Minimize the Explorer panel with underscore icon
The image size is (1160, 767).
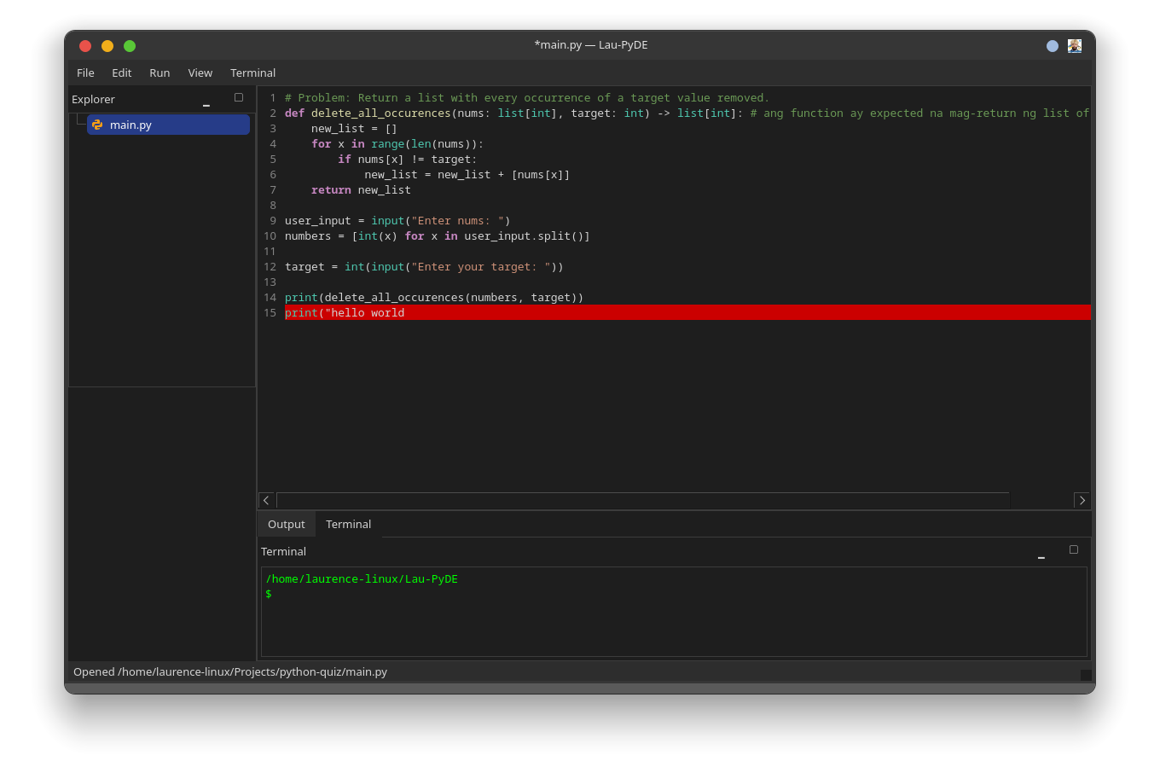[x=206, y=105]
